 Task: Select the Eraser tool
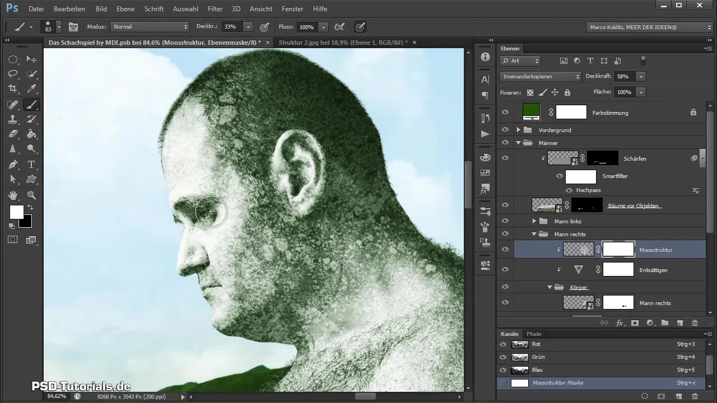(x=13, y=134)
